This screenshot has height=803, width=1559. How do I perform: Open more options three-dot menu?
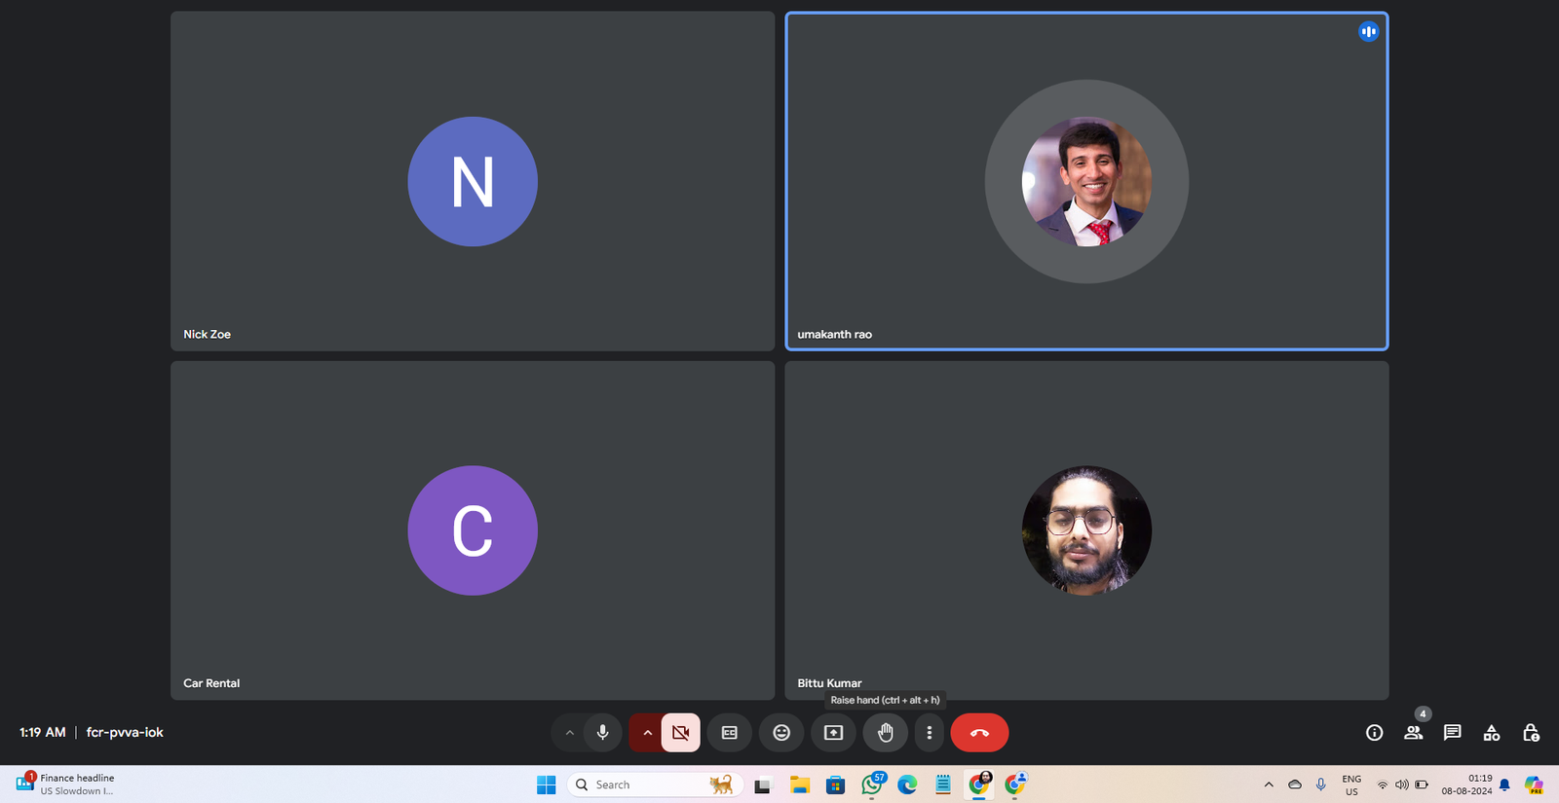(x=930, y=733)
